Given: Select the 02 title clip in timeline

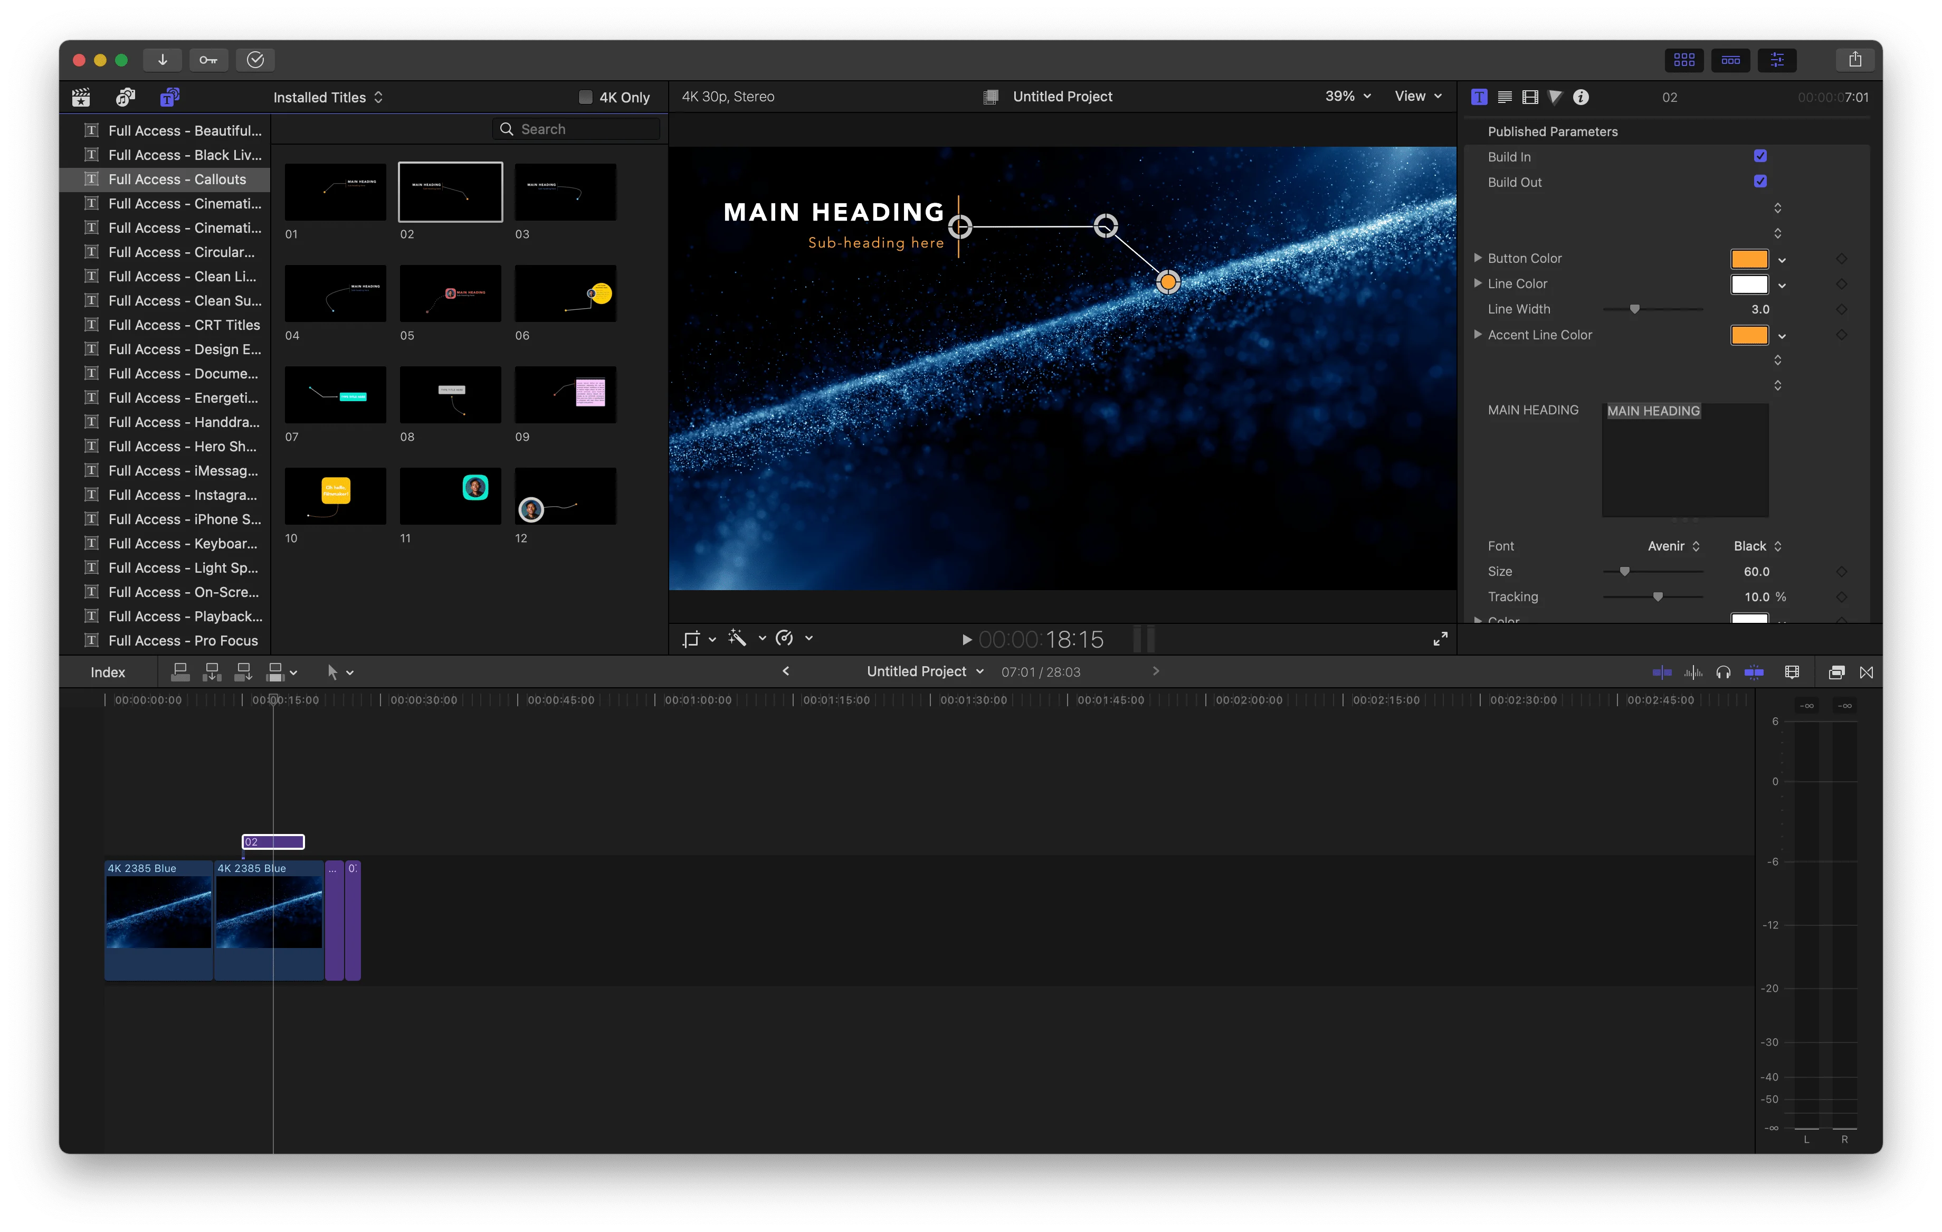Looking at the screenshot, I should tap(273, 841).
